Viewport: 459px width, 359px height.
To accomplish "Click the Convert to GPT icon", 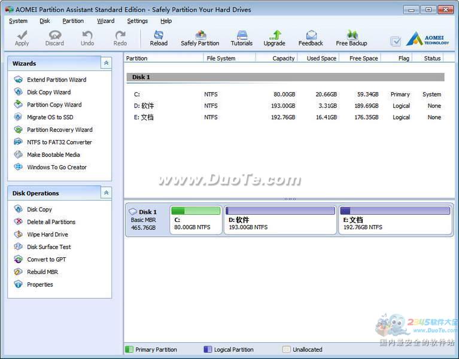I will click(x=18, y=259).
